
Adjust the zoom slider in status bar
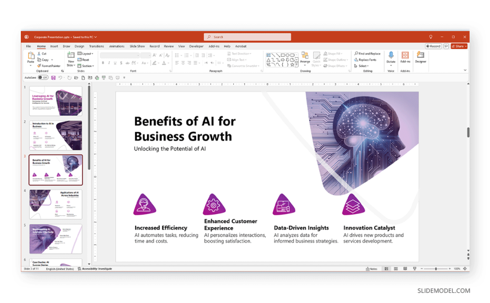tap(436, 269)
